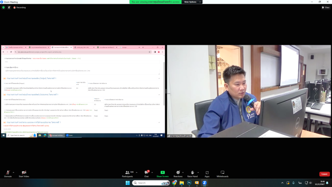332x187 pixels.
Task: Open the Reactions menu
Action: (x=178, y=173)
